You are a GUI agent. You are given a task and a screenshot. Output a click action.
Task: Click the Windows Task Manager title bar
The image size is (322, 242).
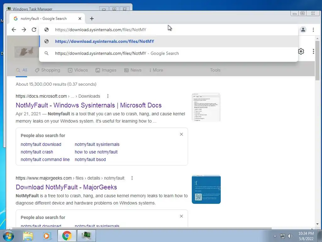(53, 9)
